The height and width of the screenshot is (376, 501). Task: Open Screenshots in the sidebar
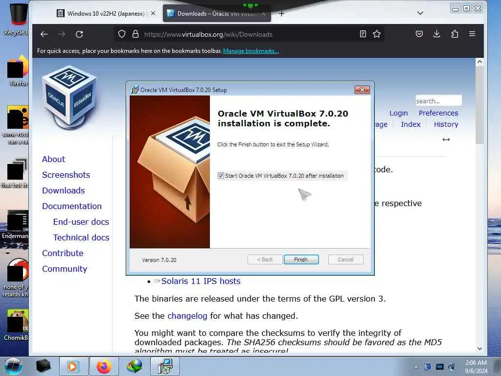[66, 175]
